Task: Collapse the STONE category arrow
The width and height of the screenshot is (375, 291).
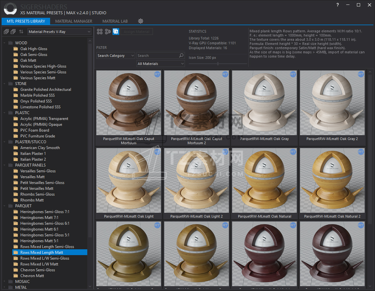Action: coord(5,84)
